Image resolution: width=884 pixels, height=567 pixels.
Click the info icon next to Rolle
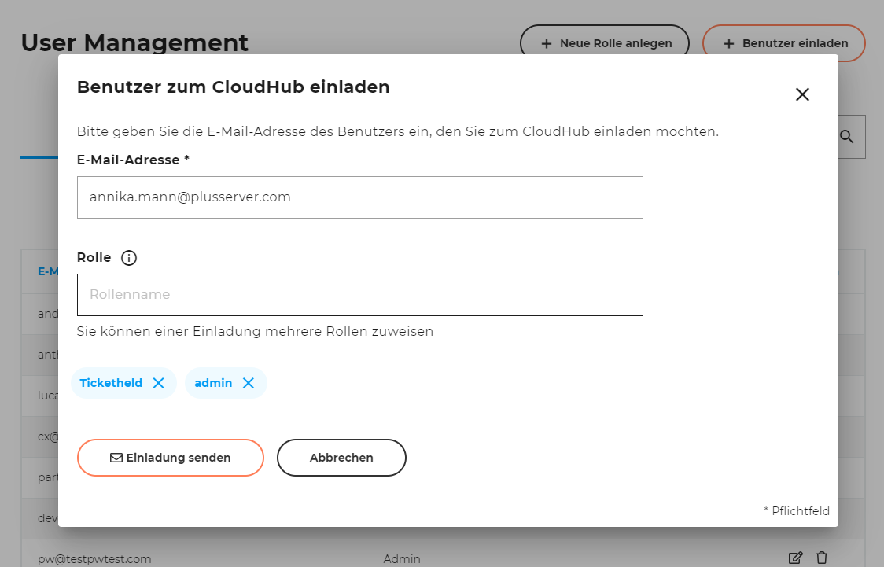point(128,257)
